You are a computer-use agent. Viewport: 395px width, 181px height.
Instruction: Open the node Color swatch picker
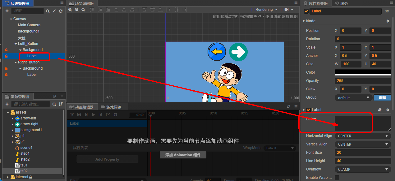pyautogui.click(x=363, y=72)
